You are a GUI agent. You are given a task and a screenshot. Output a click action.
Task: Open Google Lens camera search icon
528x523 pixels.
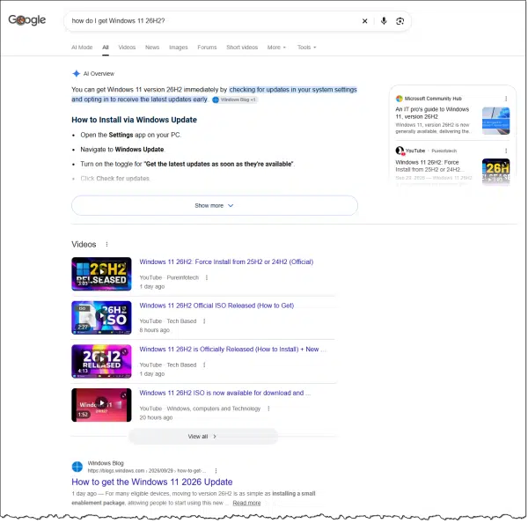pyautogui.click(x=400, y=21)
